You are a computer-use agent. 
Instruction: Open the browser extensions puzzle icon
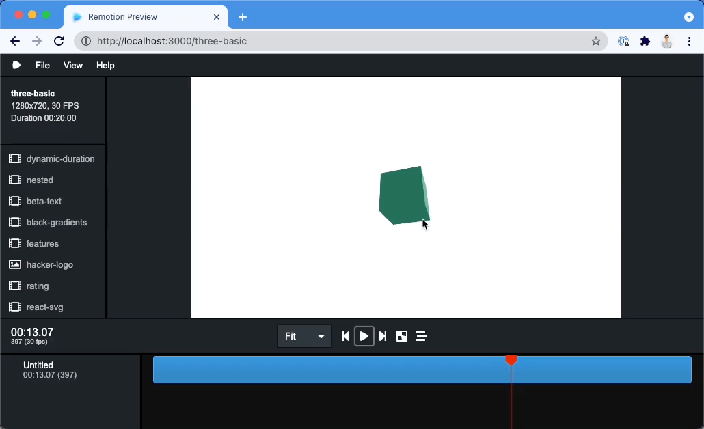(x=645, y=41)
